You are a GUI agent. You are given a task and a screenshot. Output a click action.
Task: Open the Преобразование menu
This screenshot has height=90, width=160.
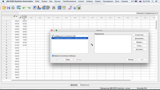tap(69, 1)
